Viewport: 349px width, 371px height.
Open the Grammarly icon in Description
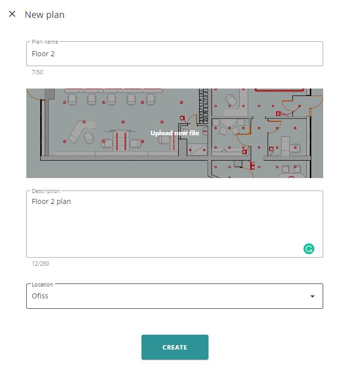[x=309, y=249]
